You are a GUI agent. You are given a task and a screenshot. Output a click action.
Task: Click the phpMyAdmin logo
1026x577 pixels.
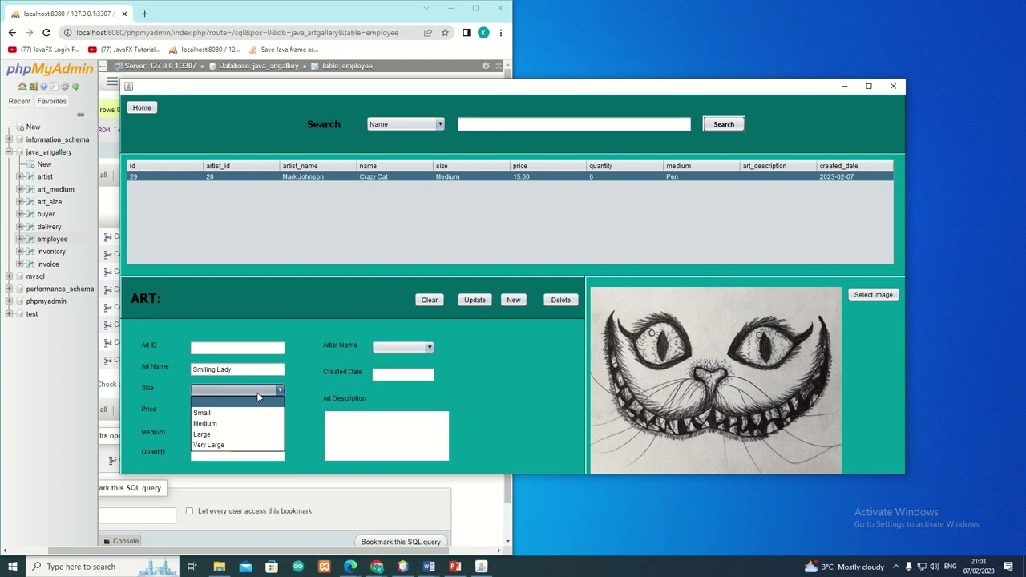50,70
